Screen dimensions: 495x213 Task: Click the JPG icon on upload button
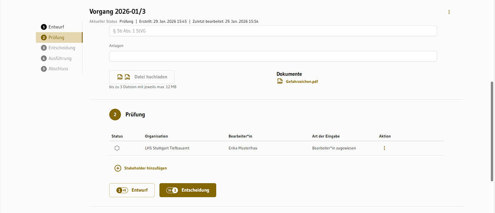tap(127, 77)
